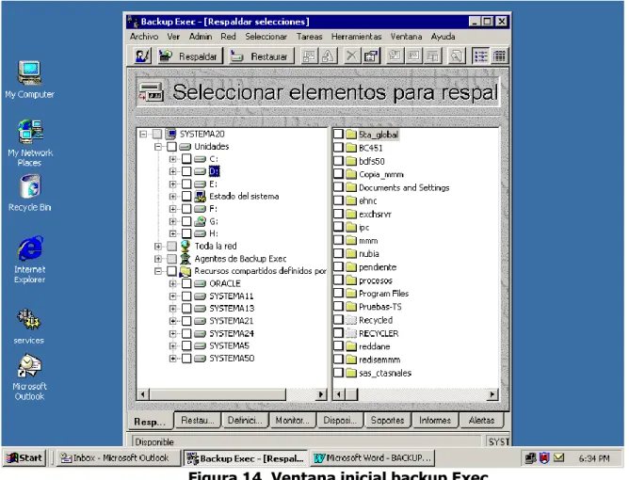Open the Herramientas menu
This screenshot has width=629, height=480.
tap(356, 37)
